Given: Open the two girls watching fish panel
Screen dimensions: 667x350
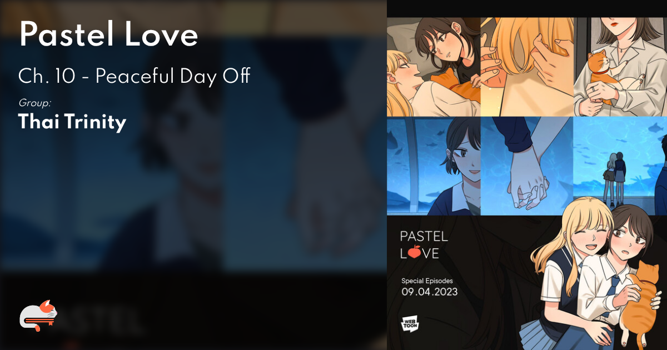Looking at the screenshot, I should [x=620, y=166].
